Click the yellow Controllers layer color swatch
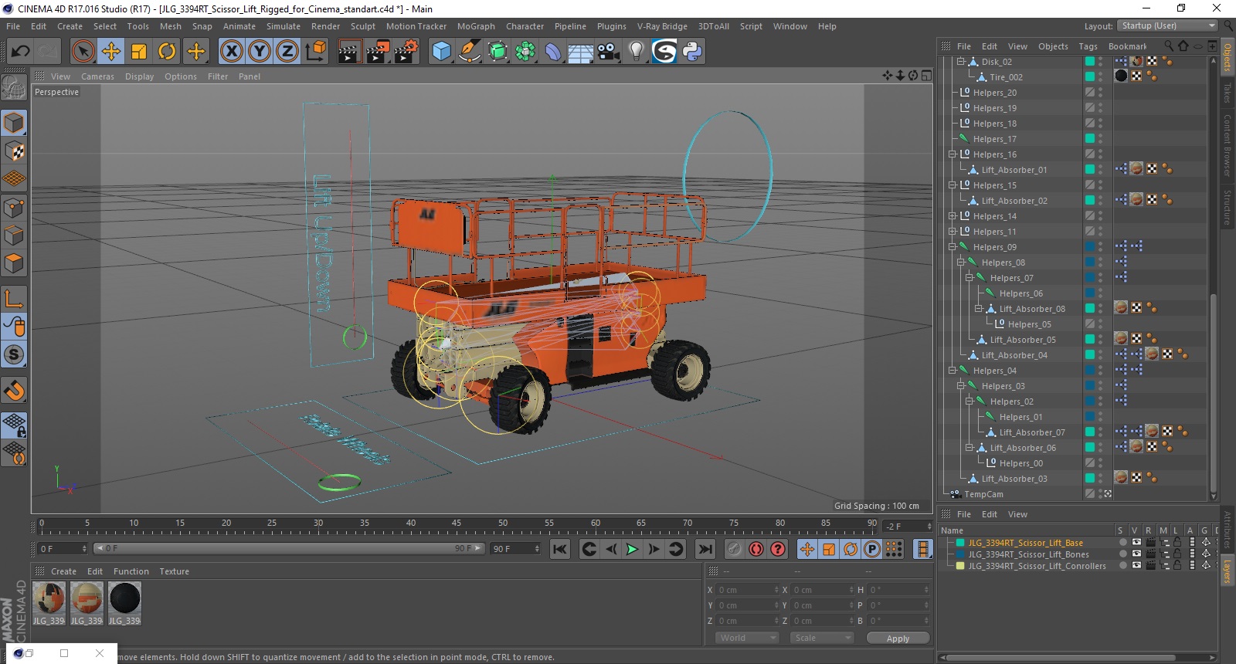 [960, 566]
